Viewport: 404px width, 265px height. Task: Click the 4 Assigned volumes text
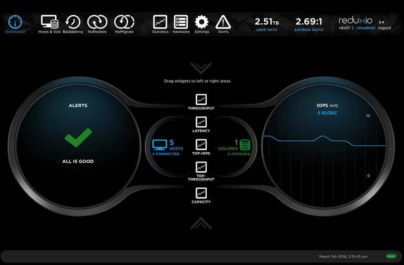tap(239, 154)
